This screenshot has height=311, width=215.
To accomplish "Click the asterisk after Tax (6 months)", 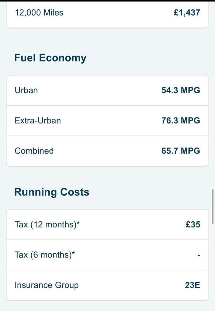I will [x=73, y=254].
